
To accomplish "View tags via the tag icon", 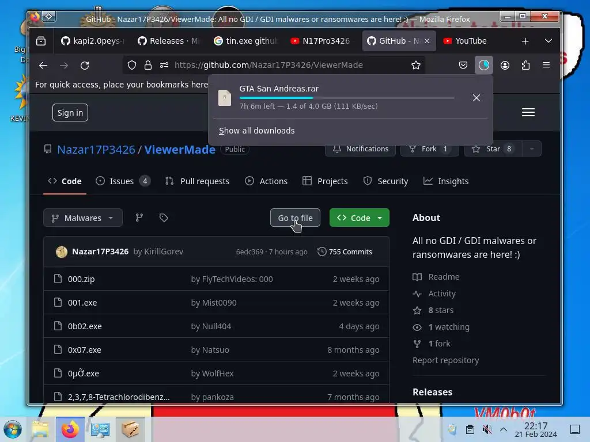I will click(x=164, y=218).
